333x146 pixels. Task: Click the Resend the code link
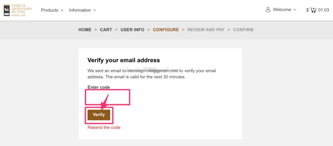104,127
